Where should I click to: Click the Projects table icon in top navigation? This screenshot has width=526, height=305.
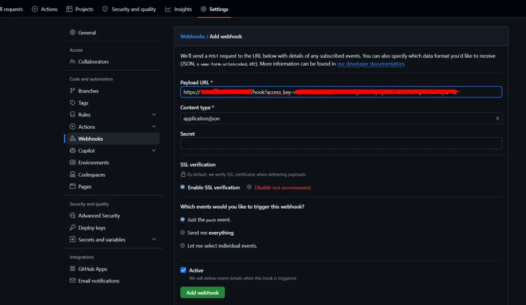pos(69,9)
